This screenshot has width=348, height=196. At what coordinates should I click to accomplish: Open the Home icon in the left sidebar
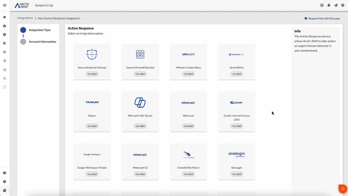pyautogui.click(x=4, y=17)
